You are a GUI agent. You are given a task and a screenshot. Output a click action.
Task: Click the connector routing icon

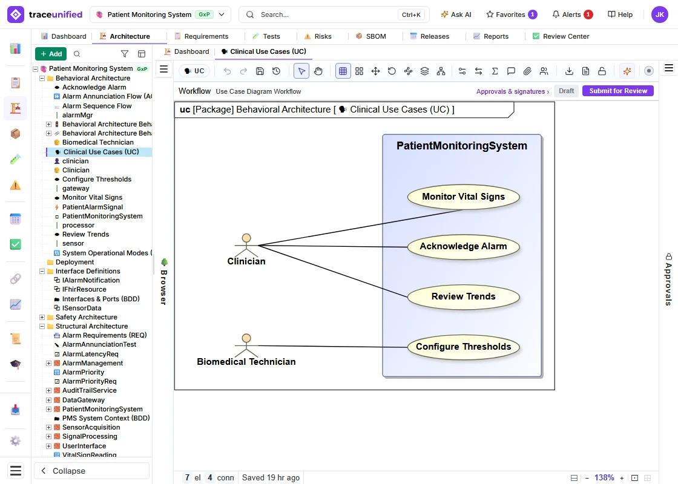pos(408,71)
